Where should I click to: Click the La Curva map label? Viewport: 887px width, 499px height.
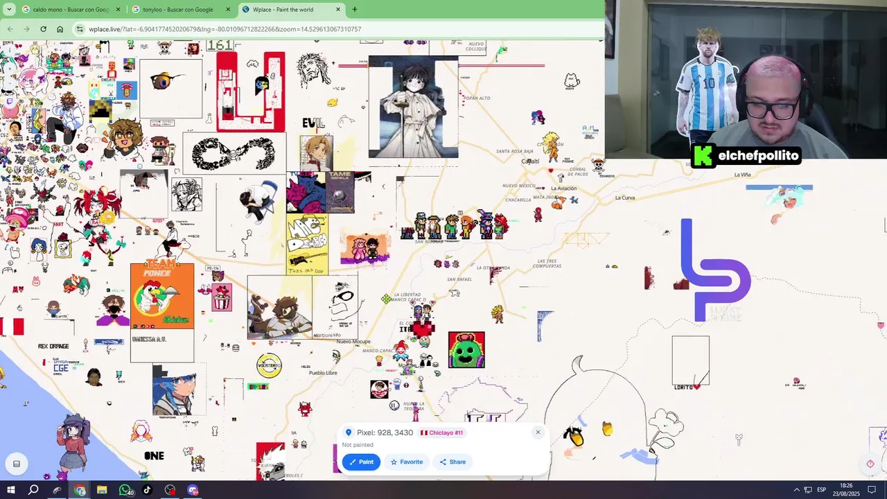click(x=625, y=198)
